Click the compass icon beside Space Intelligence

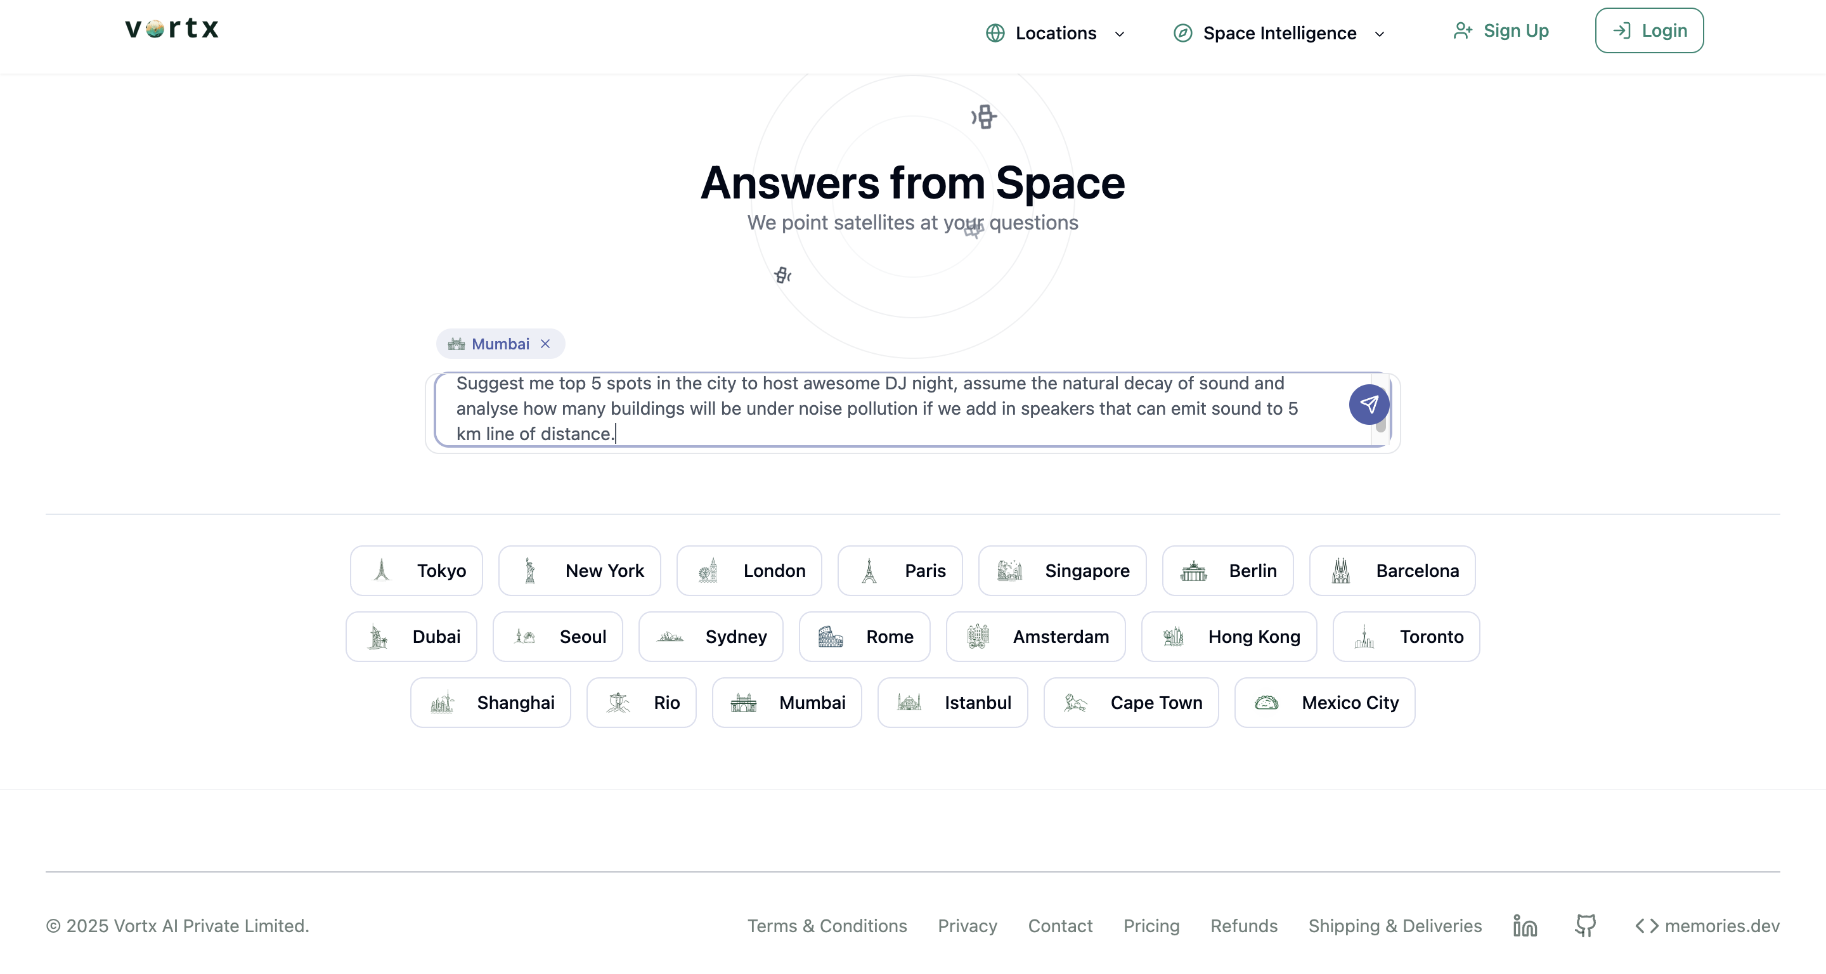click(x=1182, y=34)
